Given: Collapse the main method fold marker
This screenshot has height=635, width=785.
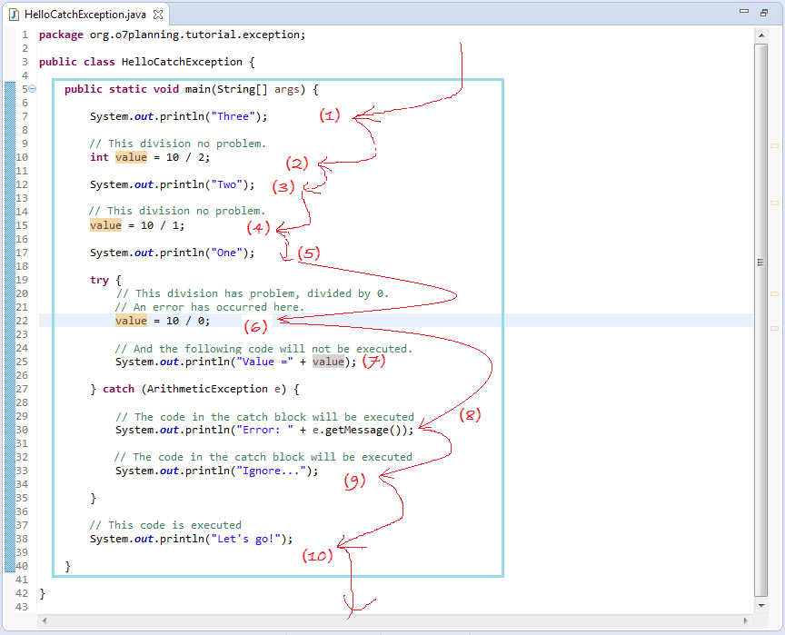Looking at the screenshot, I should [x=33, y=89].
